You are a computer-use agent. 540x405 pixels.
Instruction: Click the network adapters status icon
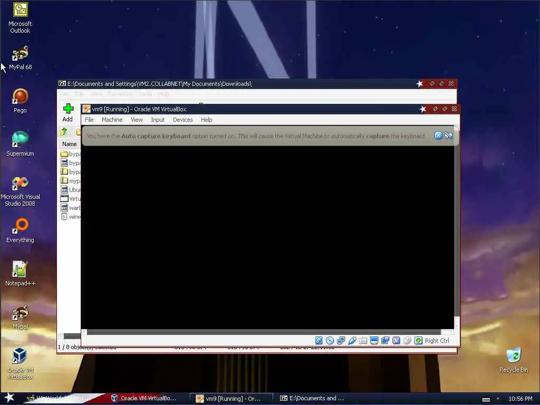(x=341, y=341)
